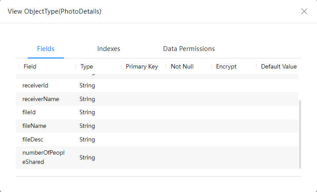This screenshot has width=317, height=192.
Task: Click the Primary Key column header
Action: (x=142, y=66)
